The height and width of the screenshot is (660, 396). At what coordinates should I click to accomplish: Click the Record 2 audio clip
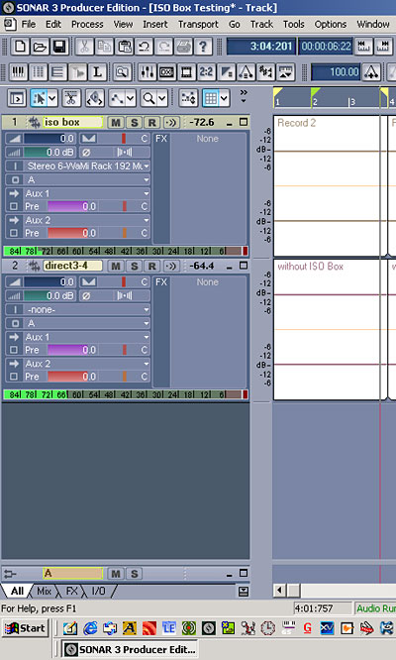pyautogui.click(x=327, y=185)
